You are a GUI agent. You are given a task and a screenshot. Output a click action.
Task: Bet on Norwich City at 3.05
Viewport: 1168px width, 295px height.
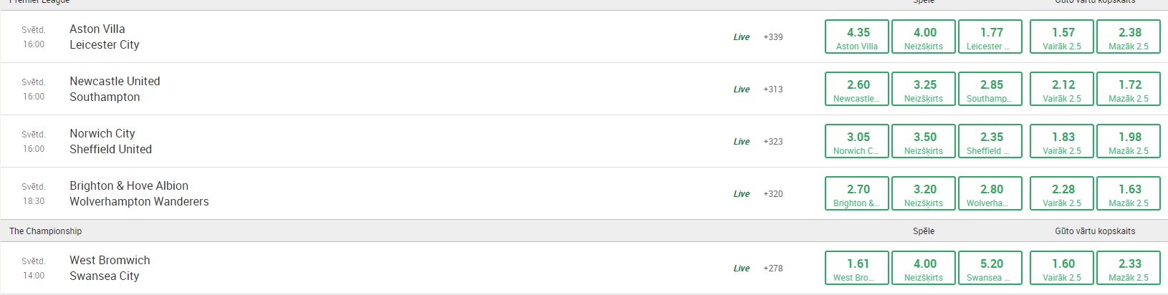[858, 141]
